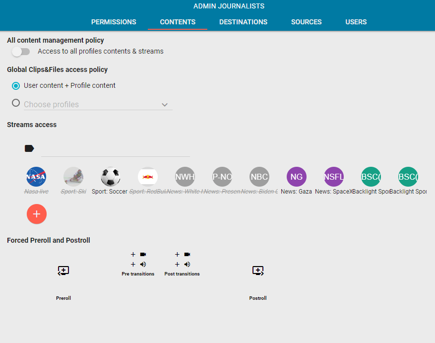The image size is (435, 343).
Task: Click the tag icon in Streams access
Action: (29, 148)
